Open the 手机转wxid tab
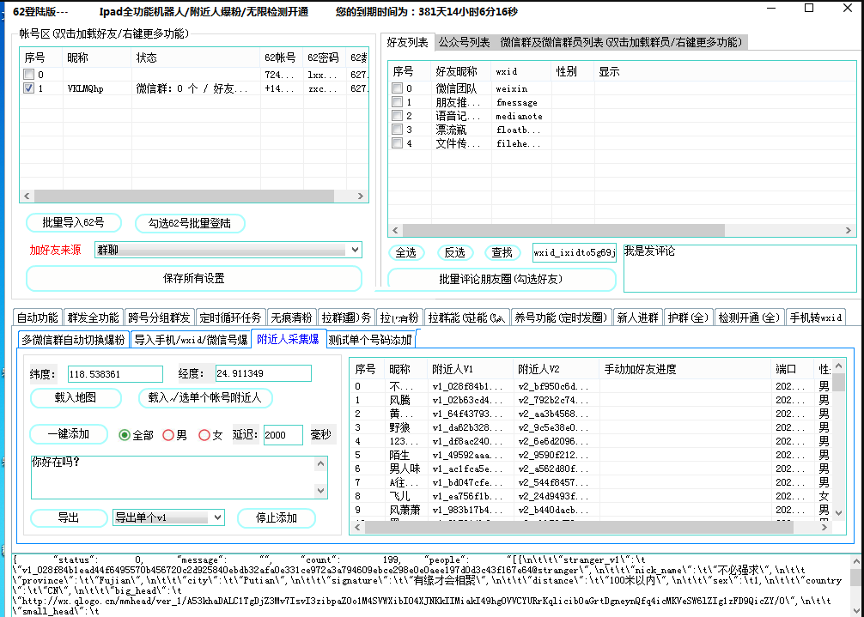Image resolution: width=864 pixels, height=617 pixels. point(816,318)
